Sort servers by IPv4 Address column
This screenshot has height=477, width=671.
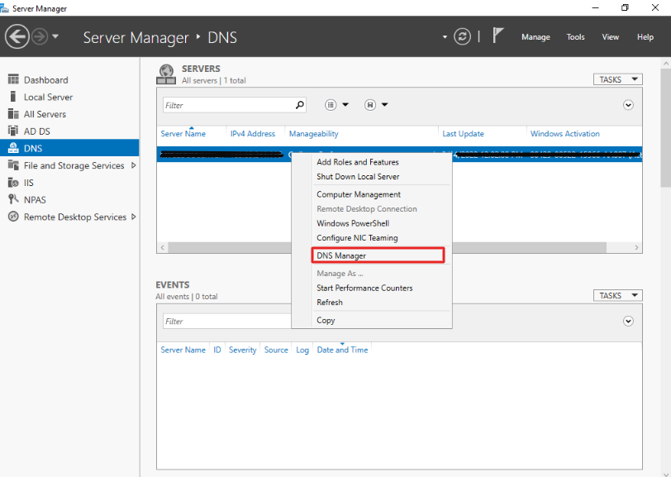(253, 134)
